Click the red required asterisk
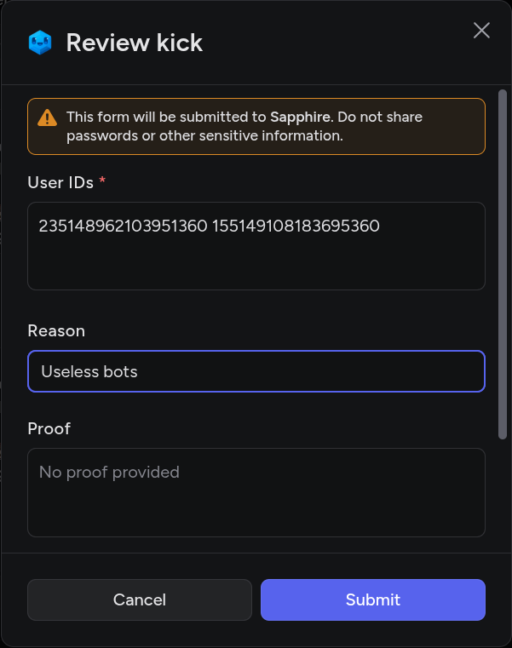 click(x=103, y=182)
